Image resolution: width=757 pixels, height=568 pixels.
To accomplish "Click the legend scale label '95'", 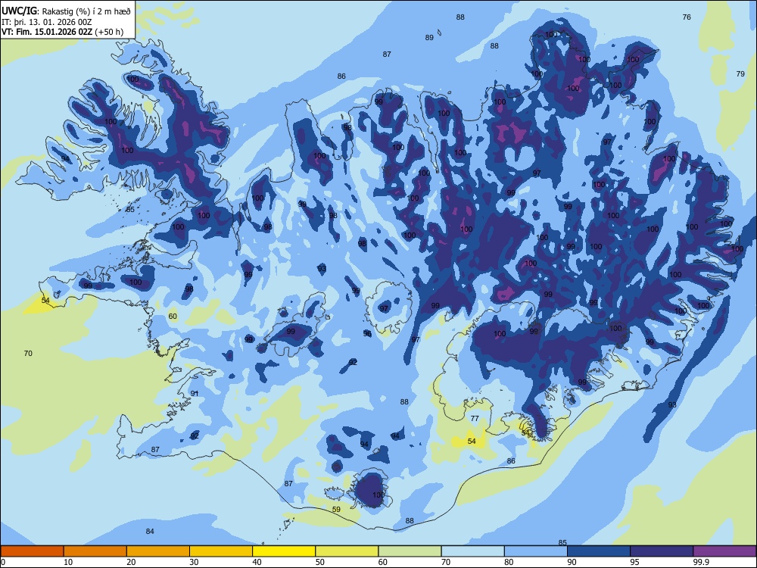I will [x=634, y=562].
